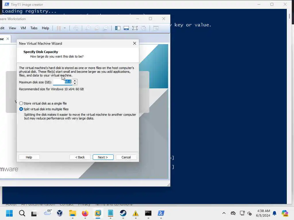The width and height of the screenshot is (294, 220).
Task: Open the VM menu
Action: tap(23, 28)
